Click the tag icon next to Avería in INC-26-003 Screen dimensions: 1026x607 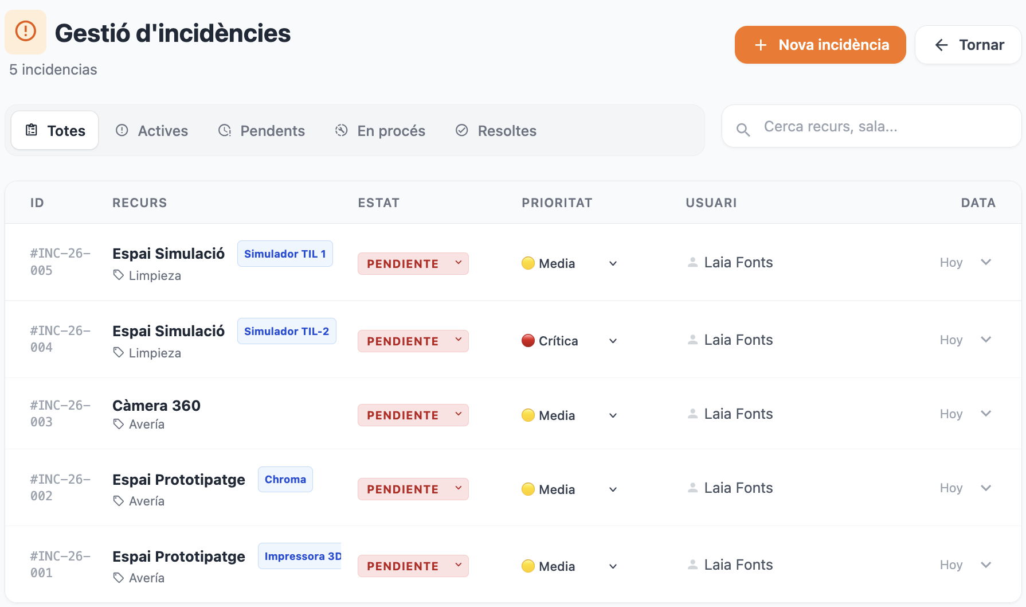[x=119, y=424]
